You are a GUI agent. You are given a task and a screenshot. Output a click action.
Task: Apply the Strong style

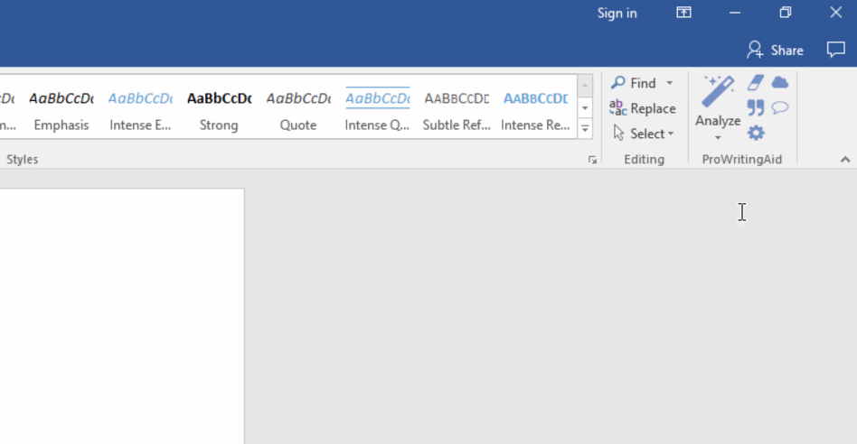point(219,111)
